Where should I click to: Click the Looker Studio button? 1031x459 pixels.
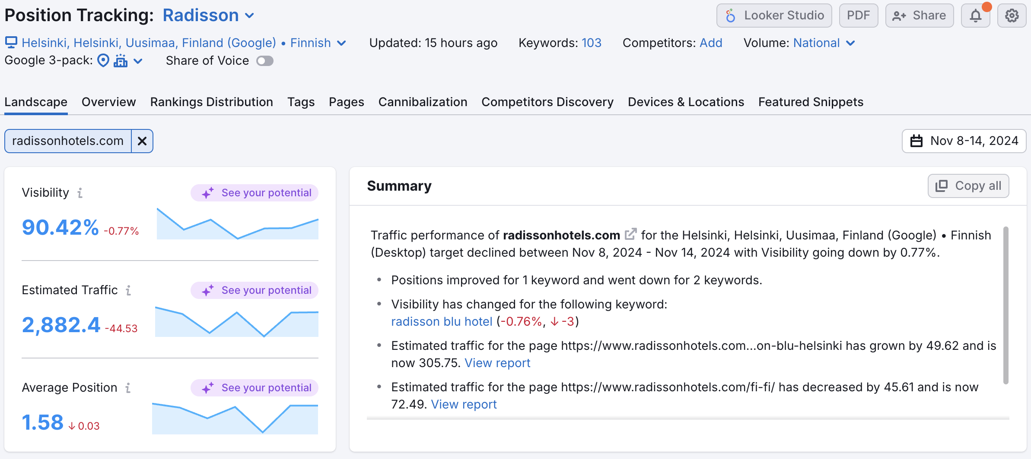click(x=774, y=16)
